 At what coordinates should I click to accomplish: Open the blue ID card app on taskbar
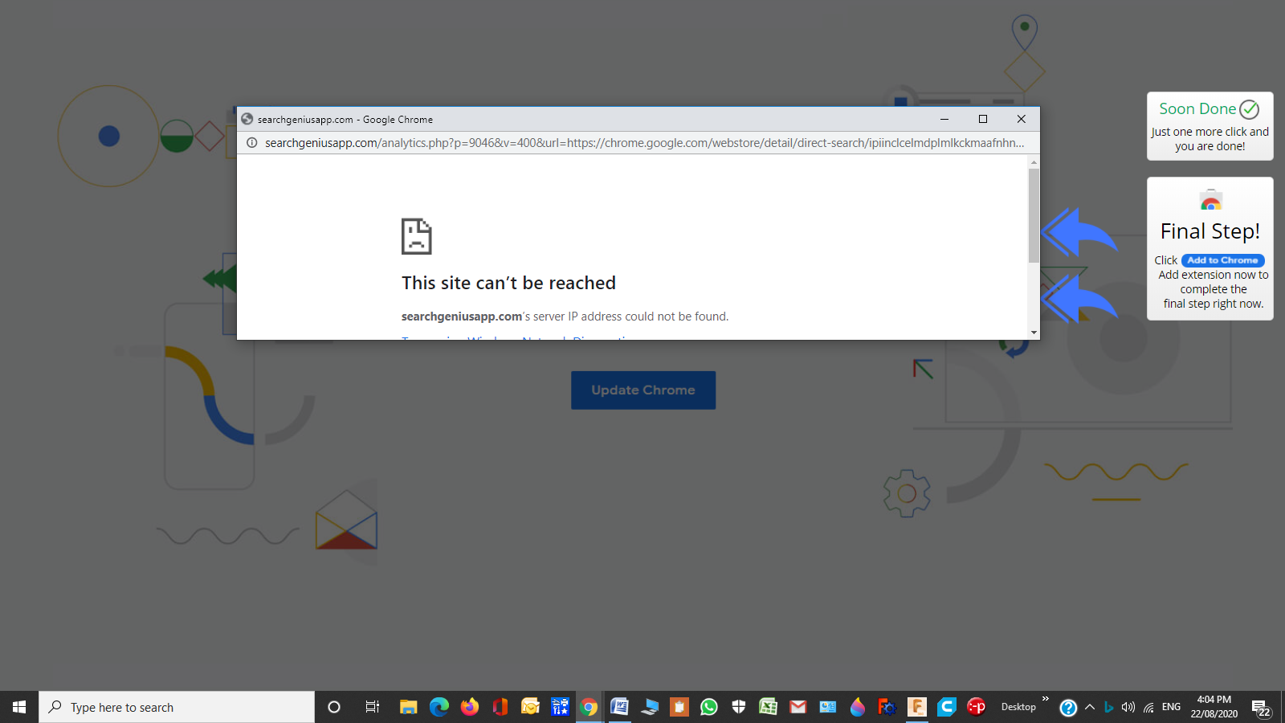tap(828, 707)
